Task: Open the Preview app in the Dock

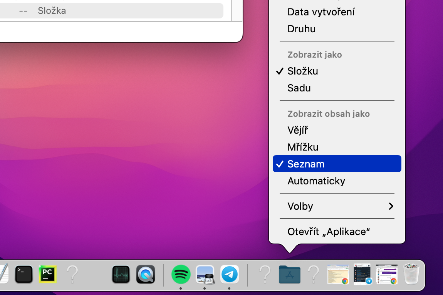Action: [205, 274]
